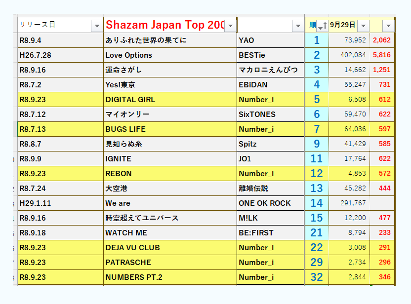The width and height of the screenshot is (411, 304).
Task: Click the PATRASCHE title cell
Action: coord(170,262)
